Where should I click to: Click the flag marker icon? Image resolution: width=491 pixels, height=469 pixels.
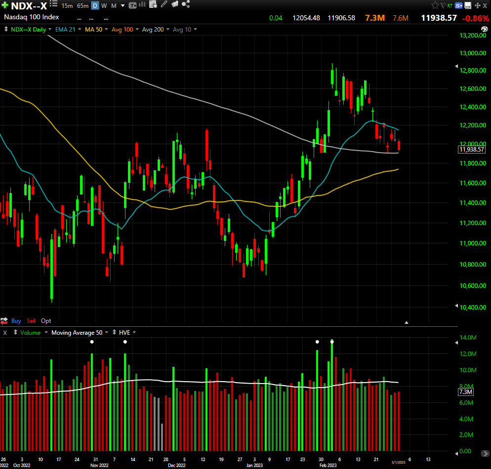443,5
